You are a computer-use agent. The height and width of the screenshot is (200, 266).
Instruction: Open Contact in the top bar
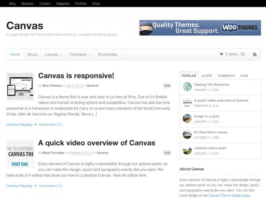pyautogui.click(x=45, y=4)
